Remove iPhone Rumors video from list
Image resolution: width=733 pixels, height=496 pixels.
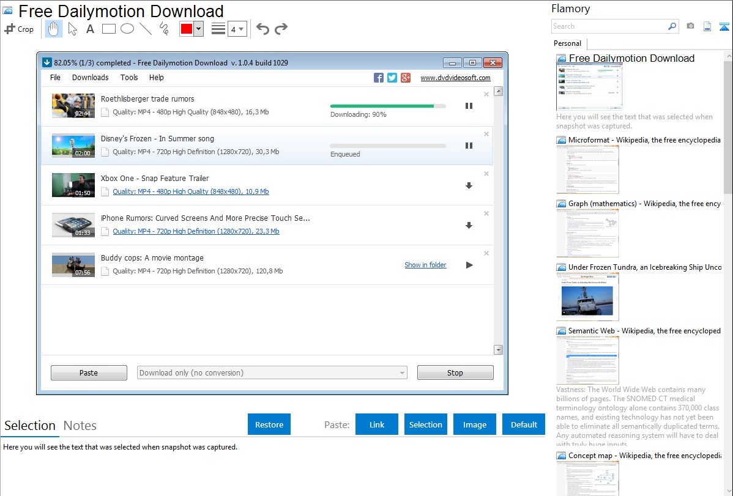(x=486, y=213)
